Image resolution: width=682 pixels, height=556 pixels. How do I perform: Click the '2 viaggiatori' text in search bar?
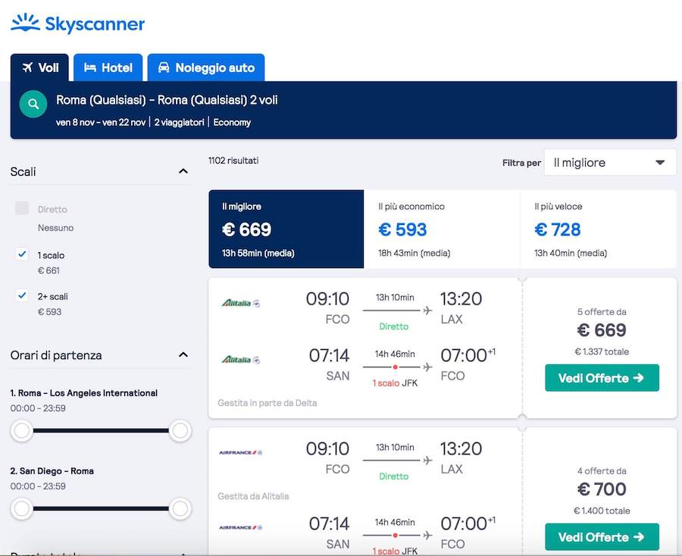point(179,122)
